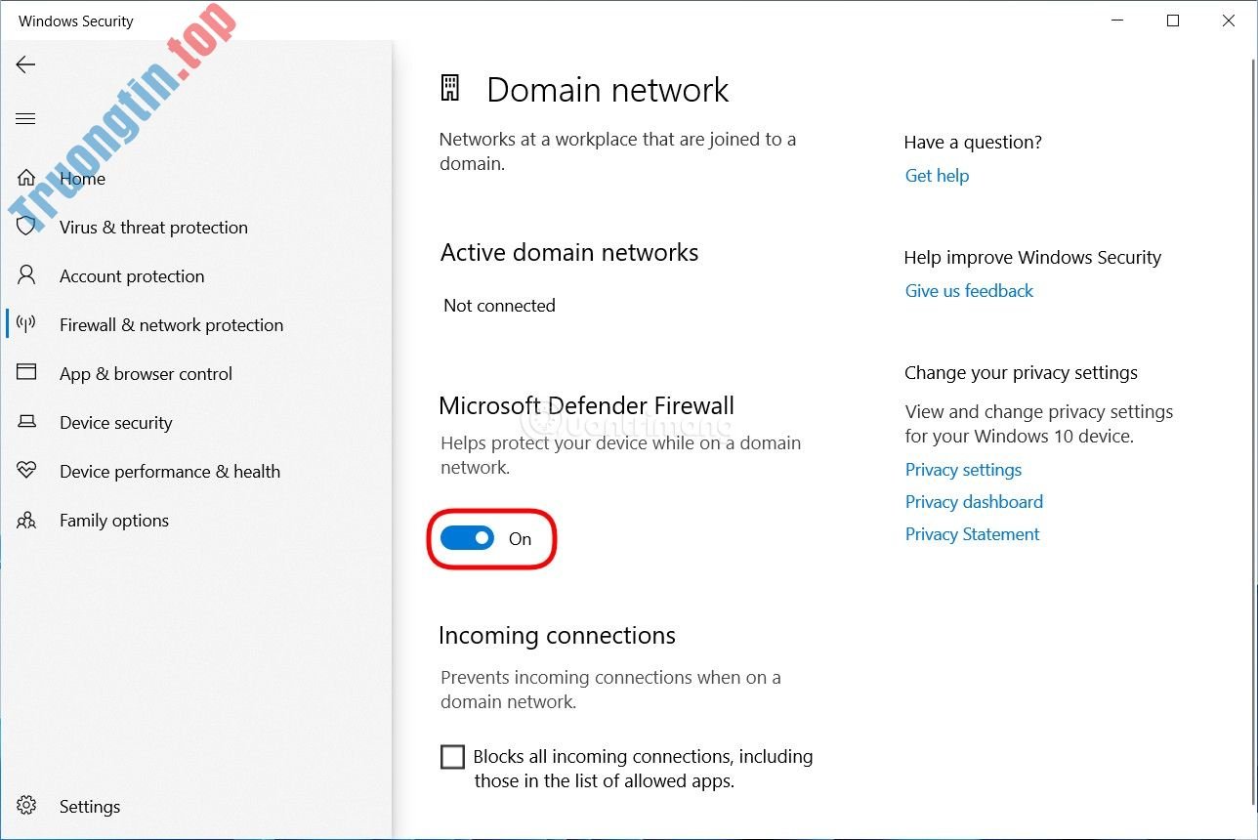Turn off Microsoft Defender Firewall
The image size is (1258, 840).
(x=467, y=538)
